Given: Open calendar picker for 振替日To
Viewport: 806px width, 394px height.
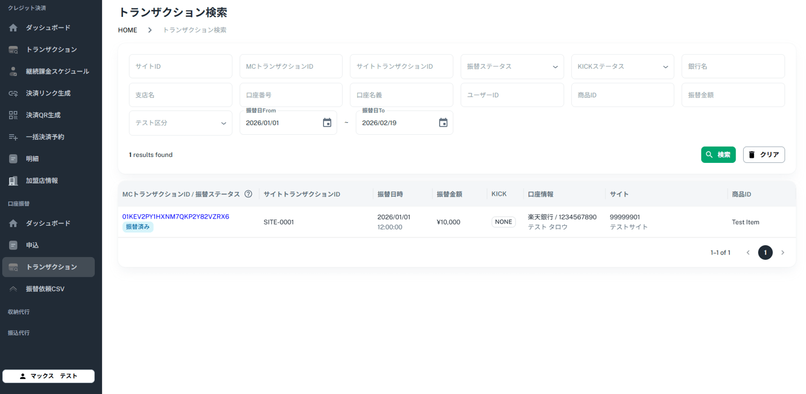Looking at the screenshot, I should coord(443,123).
